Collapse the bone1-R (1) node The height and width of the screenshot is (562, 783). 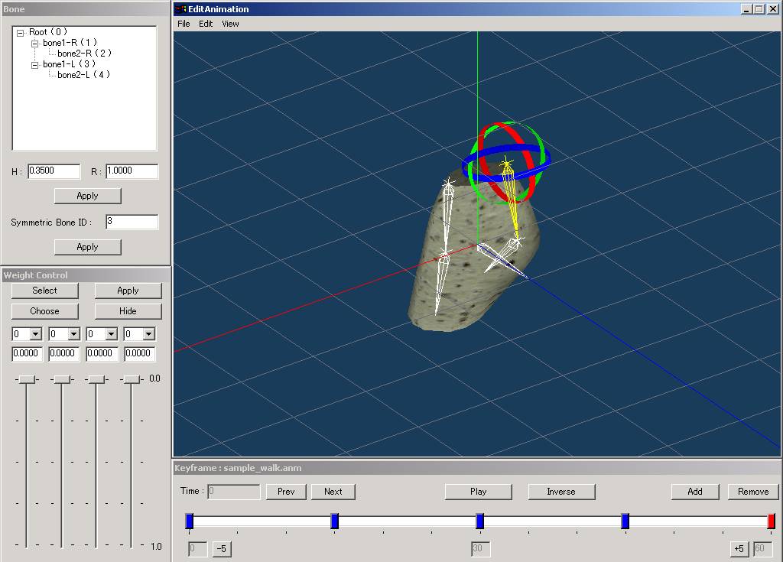tap(34, 44)
